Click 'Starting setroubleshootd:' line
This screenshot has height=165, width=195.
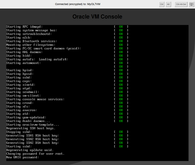click(x=29, y=34)
